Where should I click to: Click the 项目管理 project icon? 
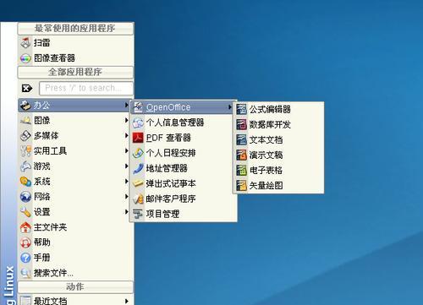pyautogui.click(x=138, y=214)
